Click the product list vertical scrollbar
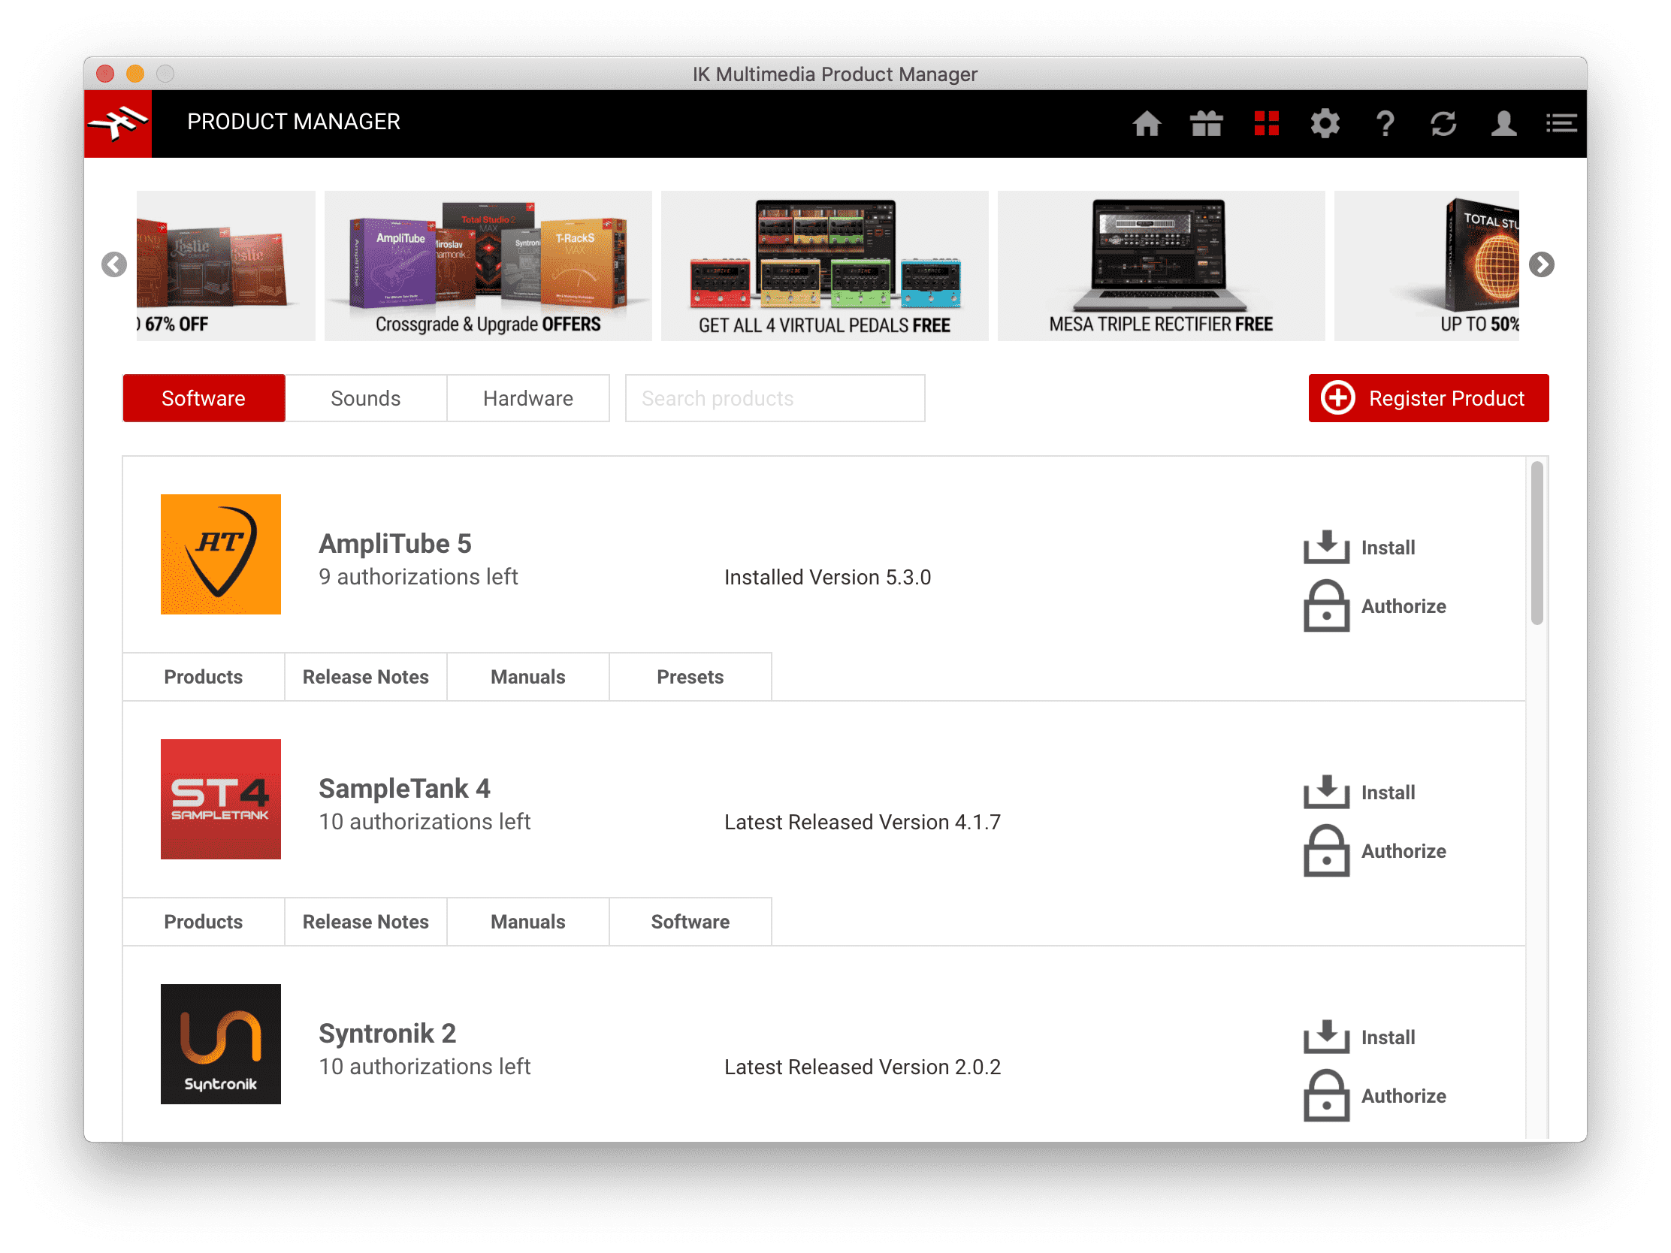Viewport: 1671px width, 1253px height. point(1537,544)
